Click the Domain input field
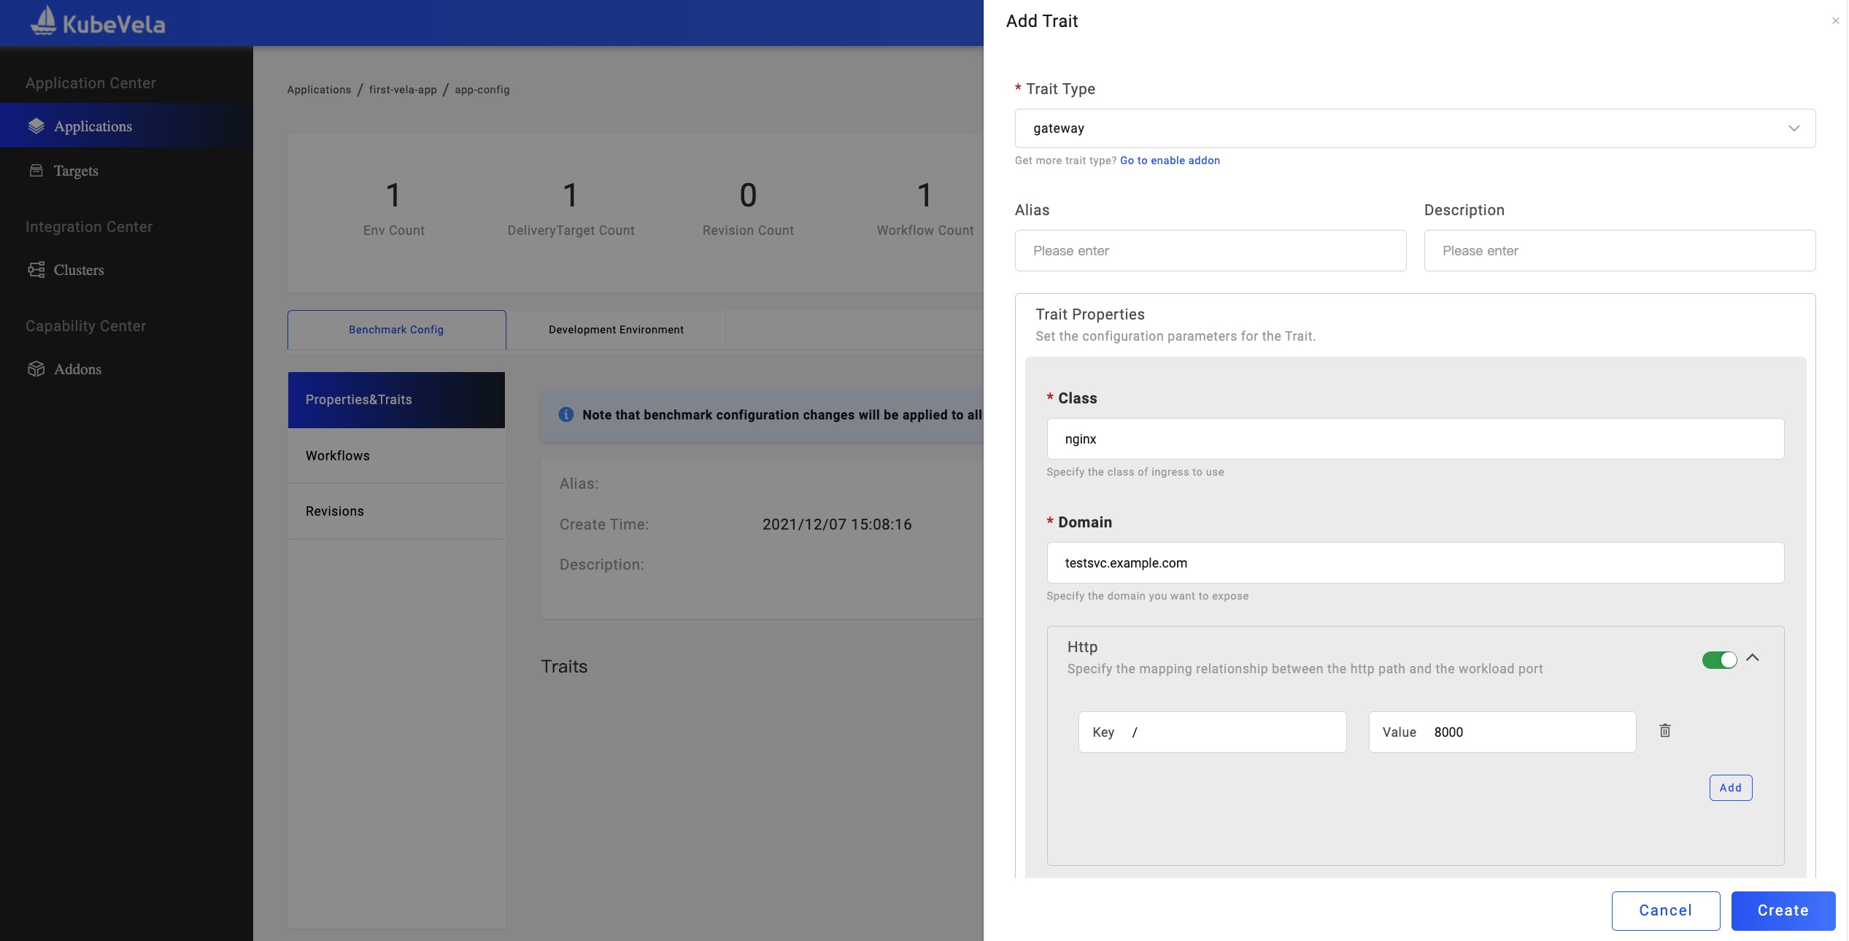The height and width of the screenshot is (941, 1849). (1414, 563)
